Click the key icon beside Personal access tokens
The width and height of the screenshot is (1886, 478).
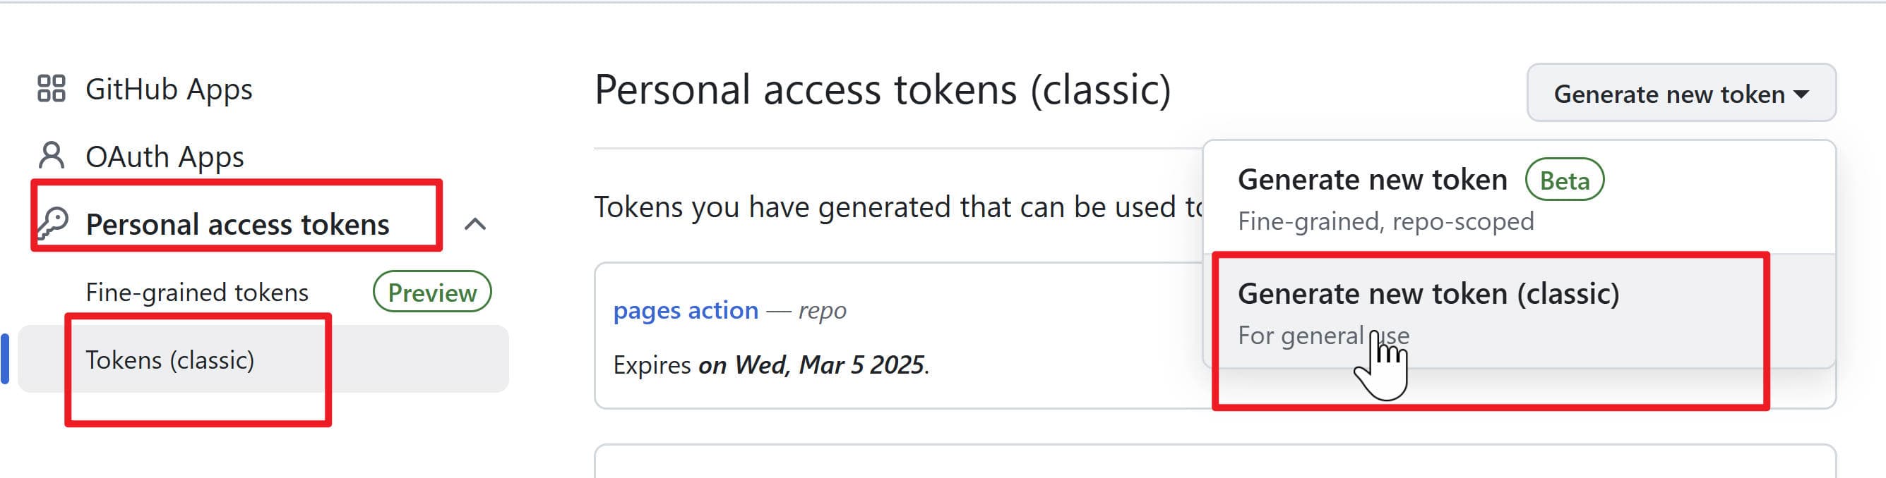tap(53, 223)
